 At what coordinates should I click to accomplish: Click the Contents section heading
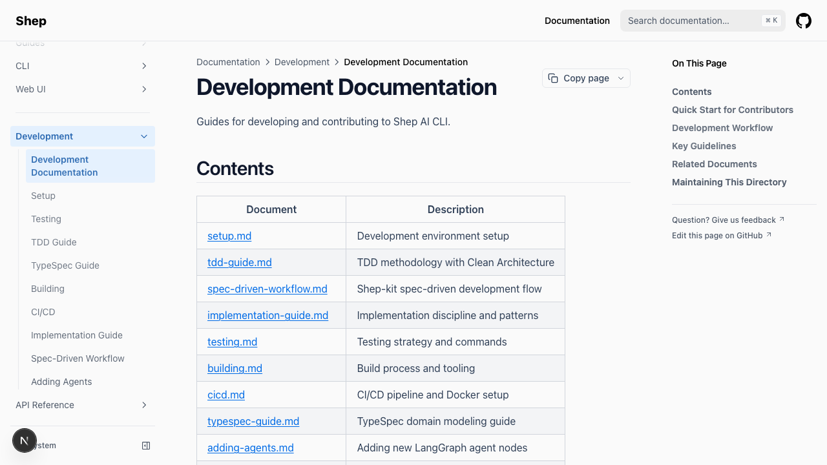(235, 169)
